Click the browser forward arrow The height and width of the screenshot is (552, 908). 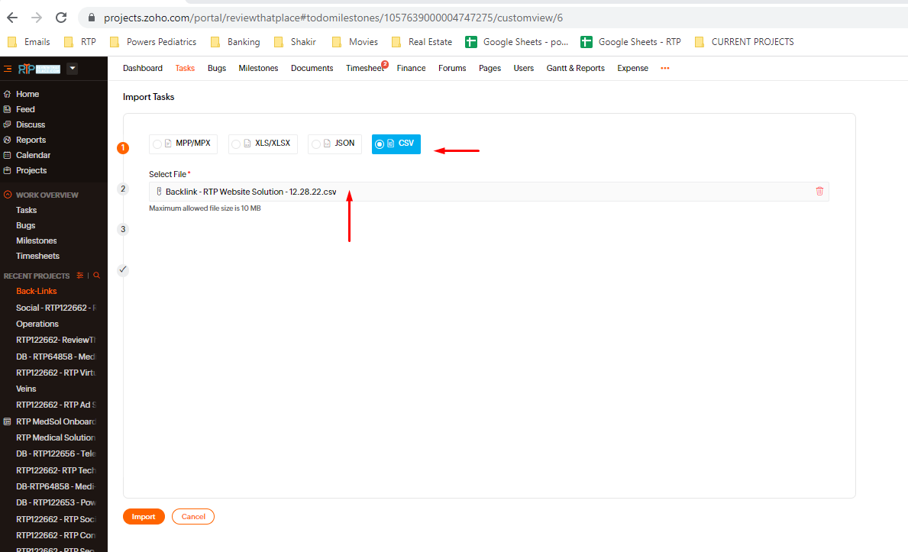click(x=37, y=18)
